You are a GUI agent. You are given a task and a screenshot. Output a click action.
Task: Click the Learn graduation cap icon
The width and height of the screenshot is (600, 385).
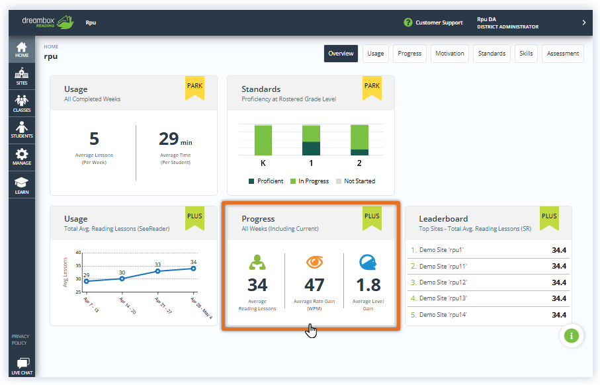click(22, 185)
